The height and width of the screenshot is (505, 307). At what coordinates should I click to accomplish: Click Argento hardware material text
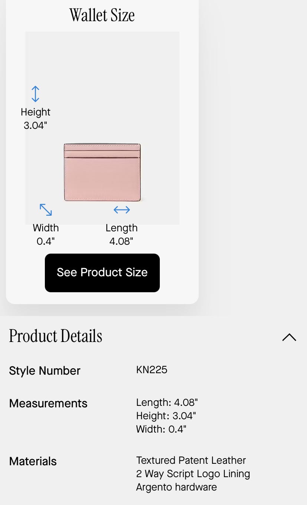coord(176,487)
